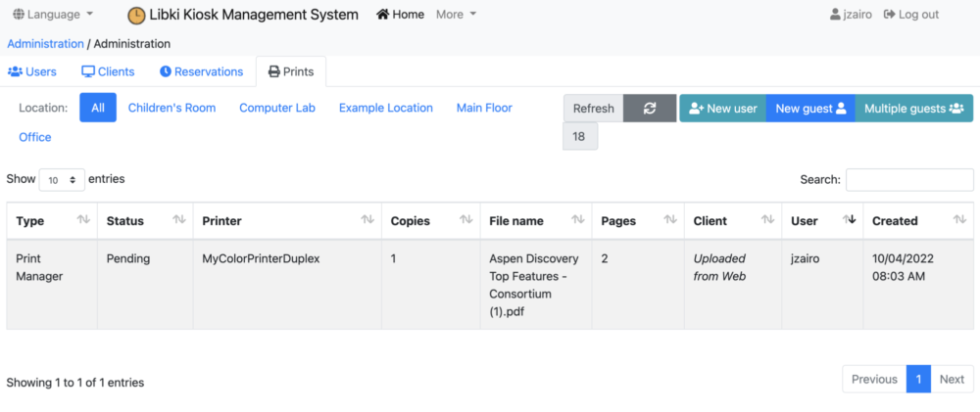980x412 pixels.
Task: Sort table by Created column arrows
Action: pos(959,220)
